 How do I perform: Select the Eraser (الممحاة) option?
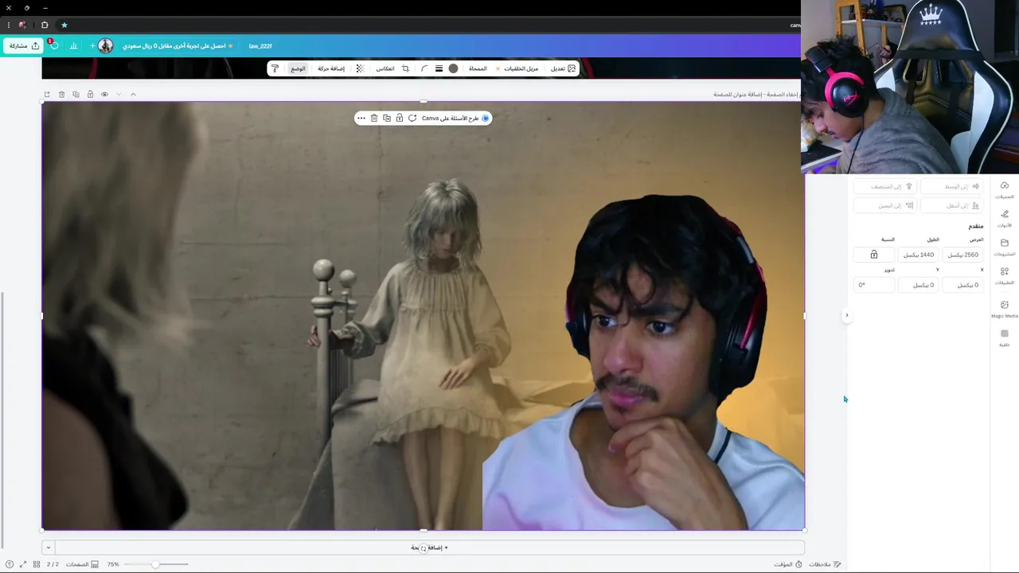coord(478,68)
